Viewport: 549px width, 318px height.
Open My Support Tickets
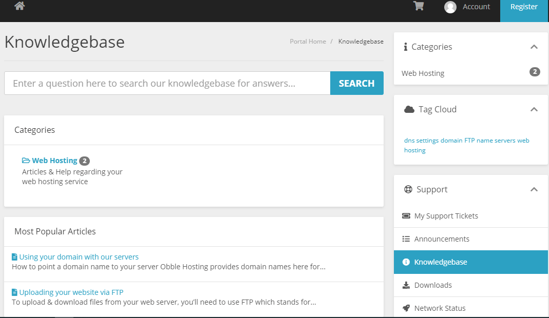pyautogui.click(x=470, y=216)
